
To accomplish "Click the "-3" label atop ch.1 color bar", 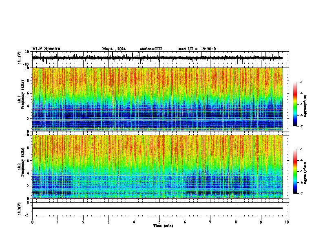I will [x=301, y=82].
